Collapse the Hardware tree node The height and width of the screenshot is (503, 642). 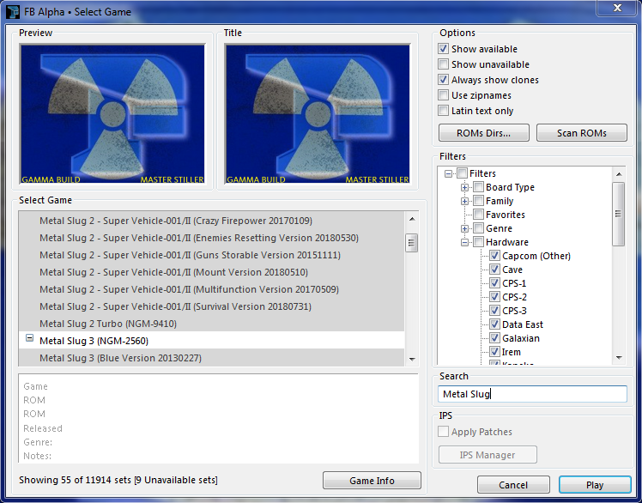464,243
